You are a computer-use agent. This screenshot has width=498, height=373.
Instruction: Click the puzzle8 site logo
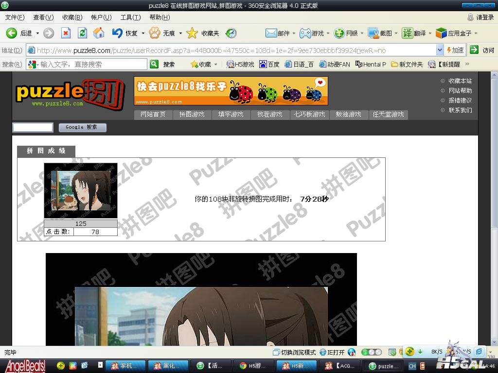[x=70, y=94]
